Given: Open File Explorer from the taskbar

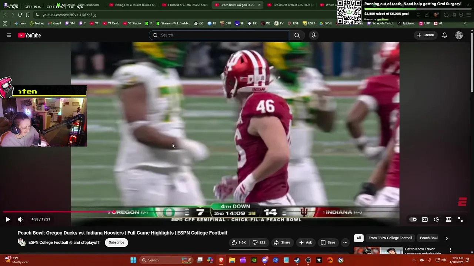Looking at the screenshot, I should (x=232, y=260).
